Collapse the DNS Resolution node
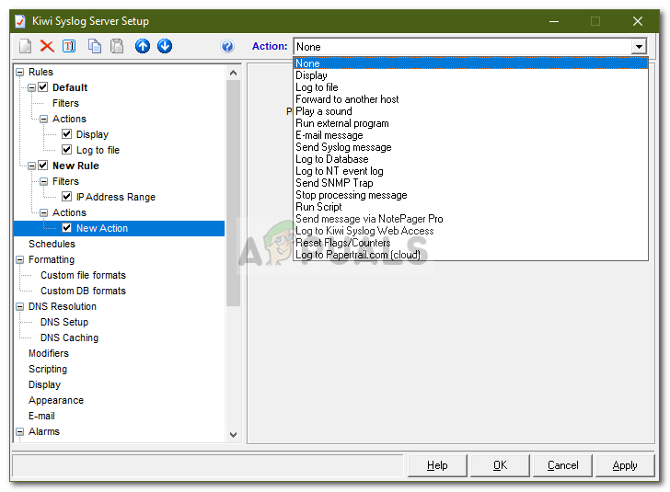Viewport: 670px width, 492px height. point(19,306)
